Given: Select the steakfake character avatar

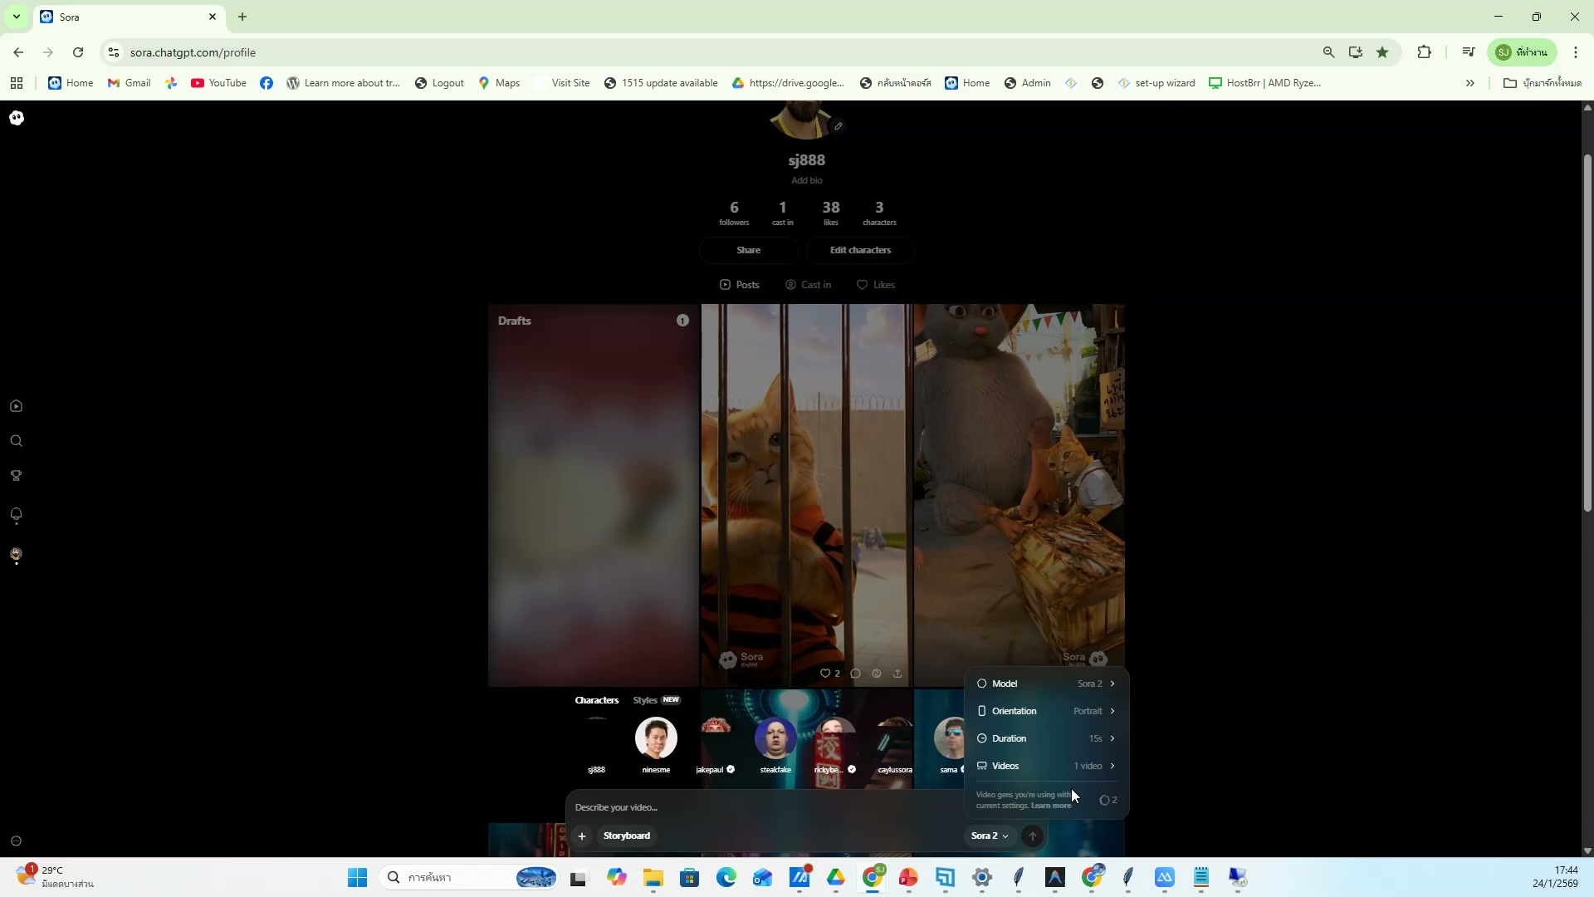Looking at the screenshot, I should pyautogui.click(x=775, y=738).
